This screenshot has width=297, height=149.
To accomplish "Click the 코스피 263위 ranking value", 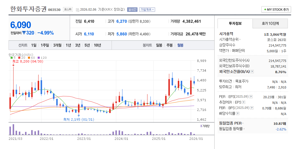I will point(276,40).
